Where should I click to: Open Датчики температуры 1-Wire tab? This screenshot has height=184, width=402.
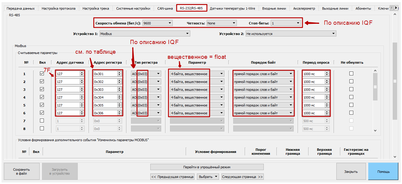pos(233,8)
